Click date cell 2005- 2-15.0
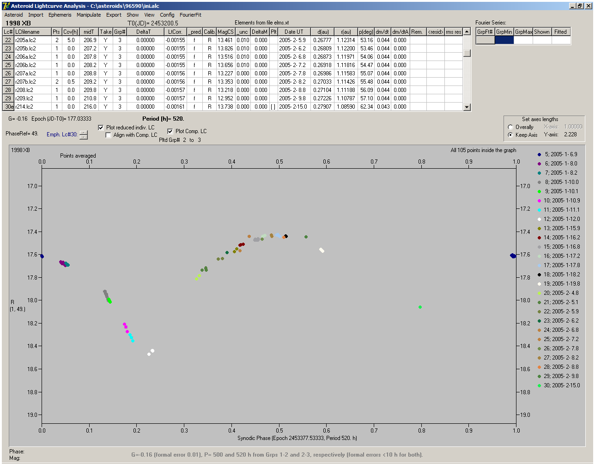Screen dimensions: 595x464 [294, 107]
